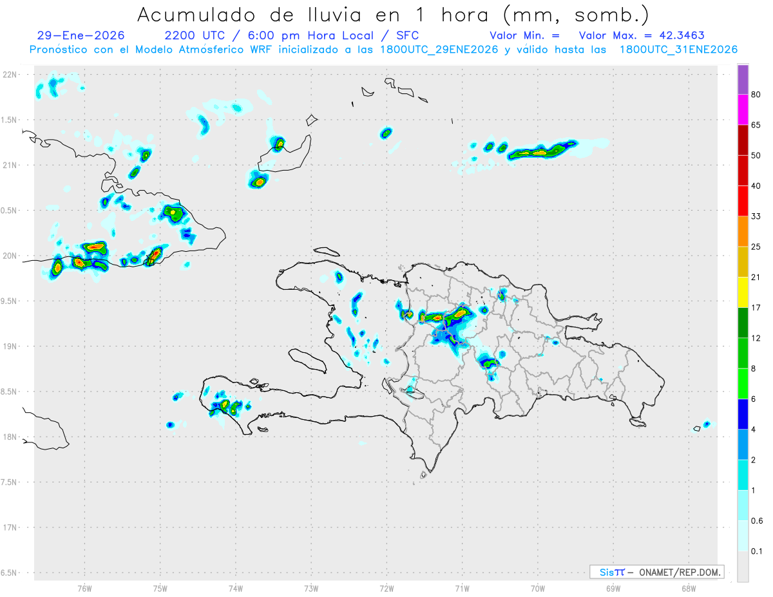This screenshot has width=773, height=597.
Task: Click the longitude axis label '76W'
Action: 84,588
